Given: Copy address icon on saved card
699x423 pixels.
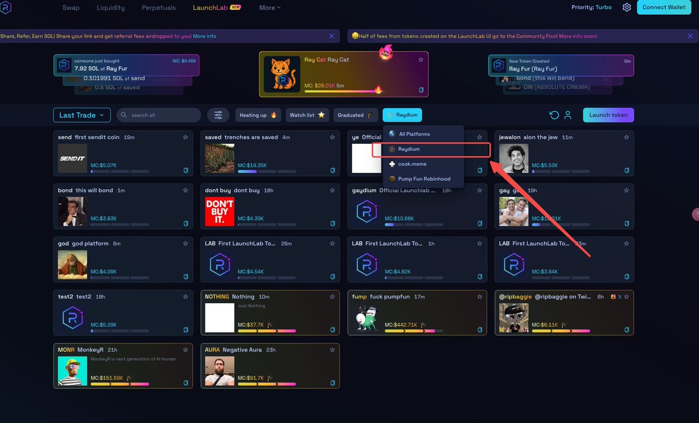Looking at the screenshot, I should (x=333, y=170).
